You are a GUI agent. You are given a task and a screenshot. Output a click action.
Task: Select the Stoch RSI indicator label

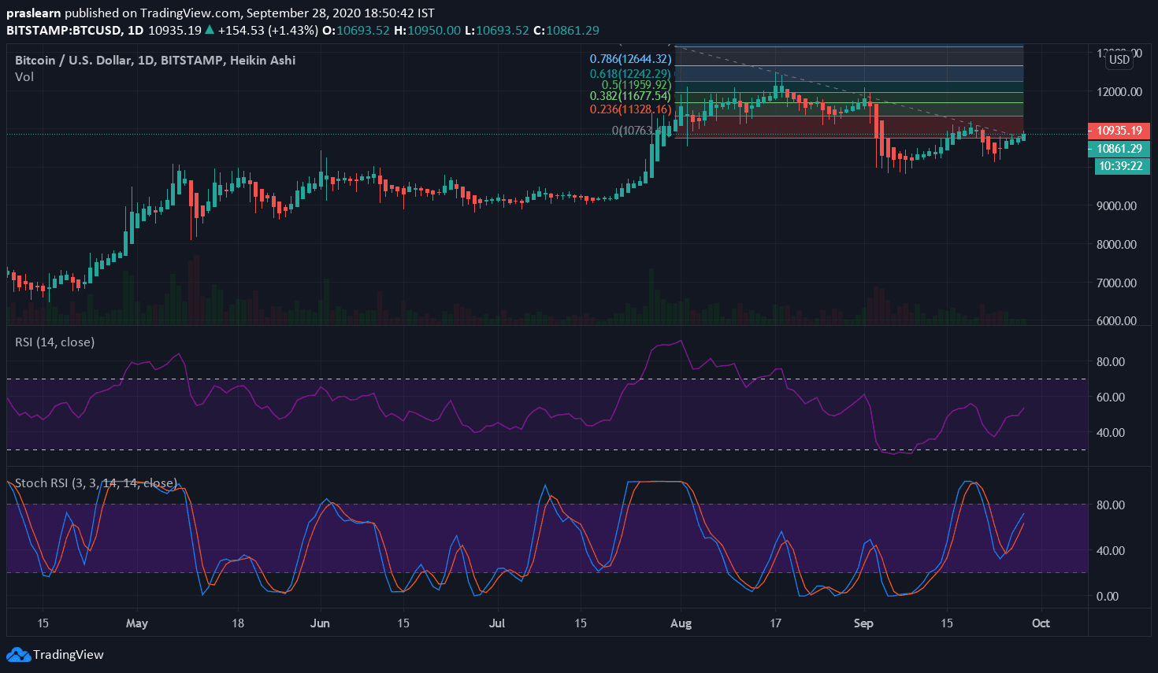95,483
